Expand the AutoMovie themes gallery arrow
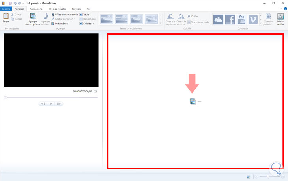The width and height of the screenshot is (288, 181). point(161,23)
